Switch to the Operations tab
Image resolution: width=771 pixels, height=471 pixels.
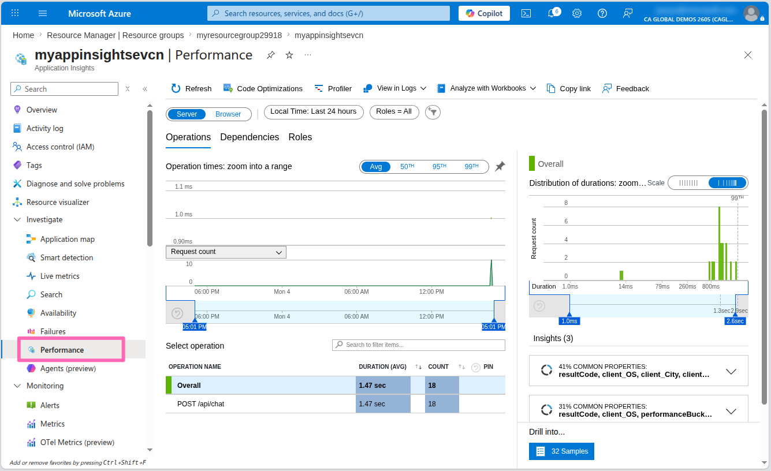tap(188, 137)
